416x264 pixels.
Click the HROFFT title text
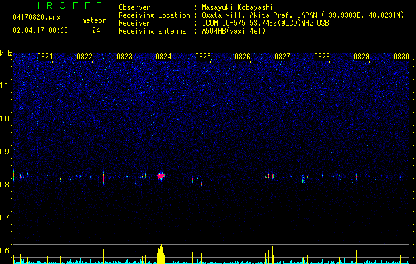pos(68,5)
